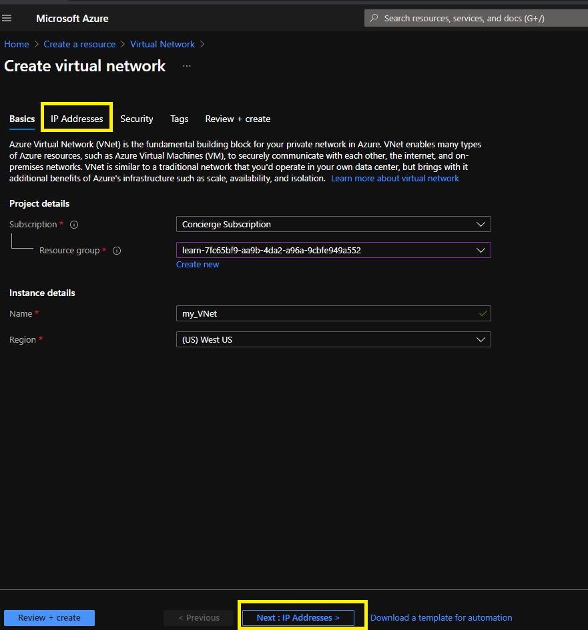Click the Previous button
Viewport: 588px width, 630px height.
point(199,617)
